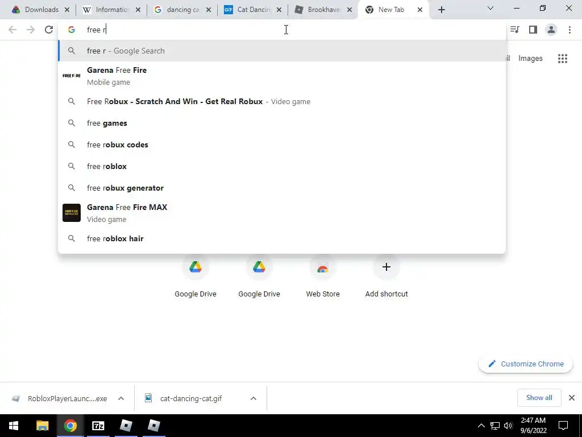Close the Brookhaven tab
582x437 pixels.
tap(350, 10)
